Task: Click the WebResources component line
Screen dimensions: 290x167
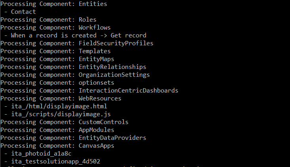Action: coord(61,98)
